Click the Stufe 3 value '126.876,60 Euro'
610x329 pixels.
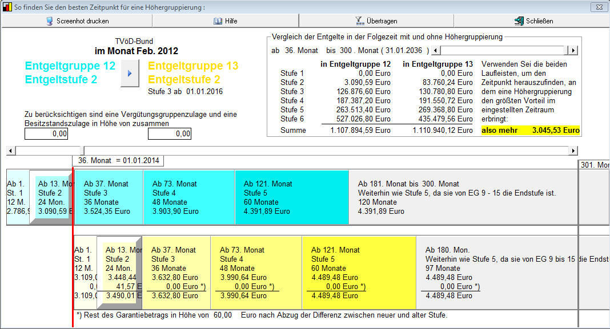pyautogui.click(x=363, y=91)
